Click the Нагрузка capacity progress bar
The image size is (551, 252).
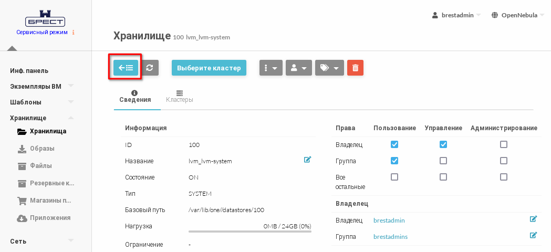pyautogui.click(x=249, y=231)
